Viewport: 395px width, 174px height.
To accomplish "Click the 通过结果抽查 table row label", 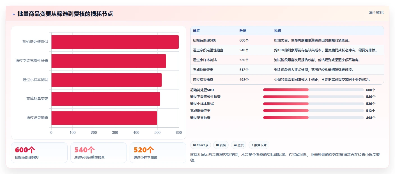I will [x=203, y=80].
